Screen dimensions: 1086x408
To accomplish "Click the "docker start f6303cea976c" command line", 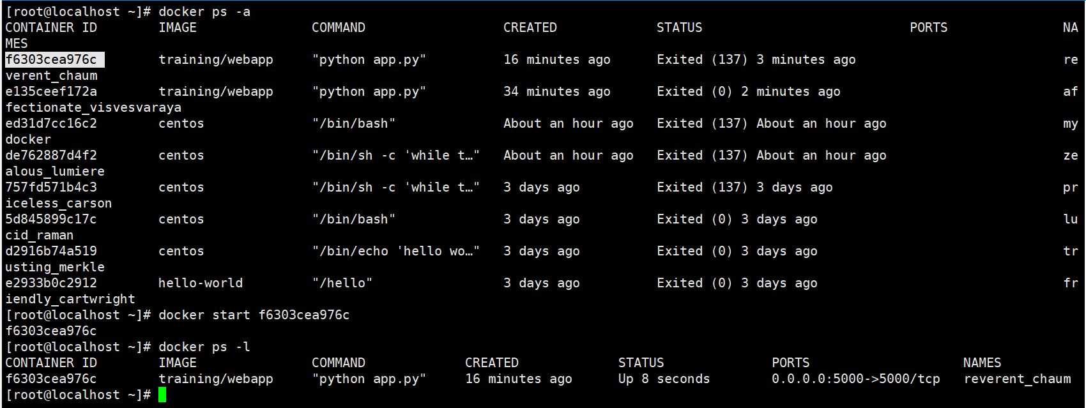I will coord(254,315).
